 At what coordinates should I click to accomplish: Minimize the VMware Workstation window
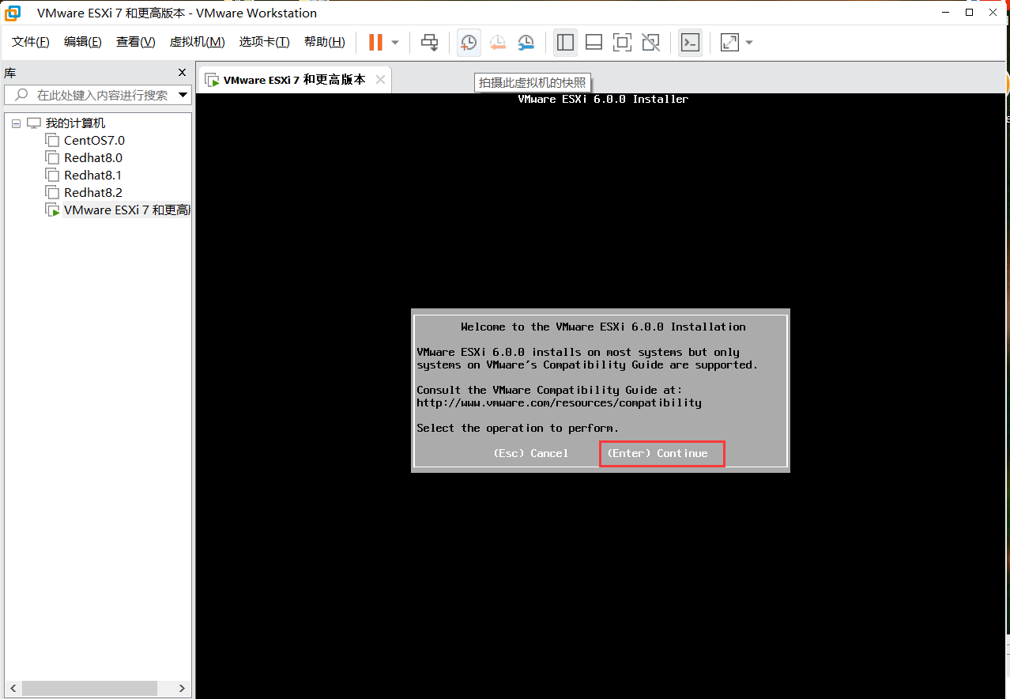pyautogui.click(x=945, y=12)
